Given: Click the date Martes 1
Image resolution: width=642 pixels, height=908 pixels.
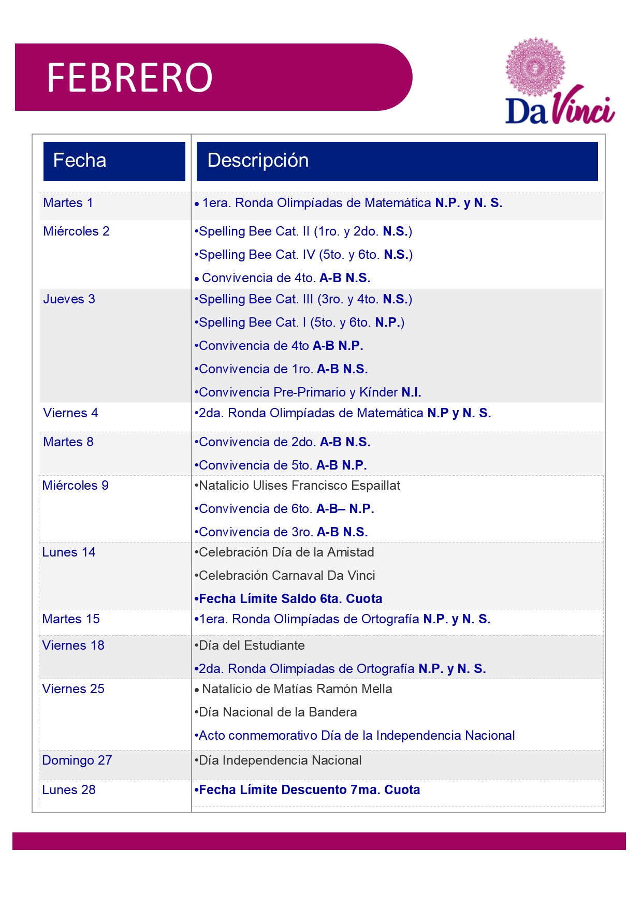Looking at the screenshot, I should (x=68, y=203).
